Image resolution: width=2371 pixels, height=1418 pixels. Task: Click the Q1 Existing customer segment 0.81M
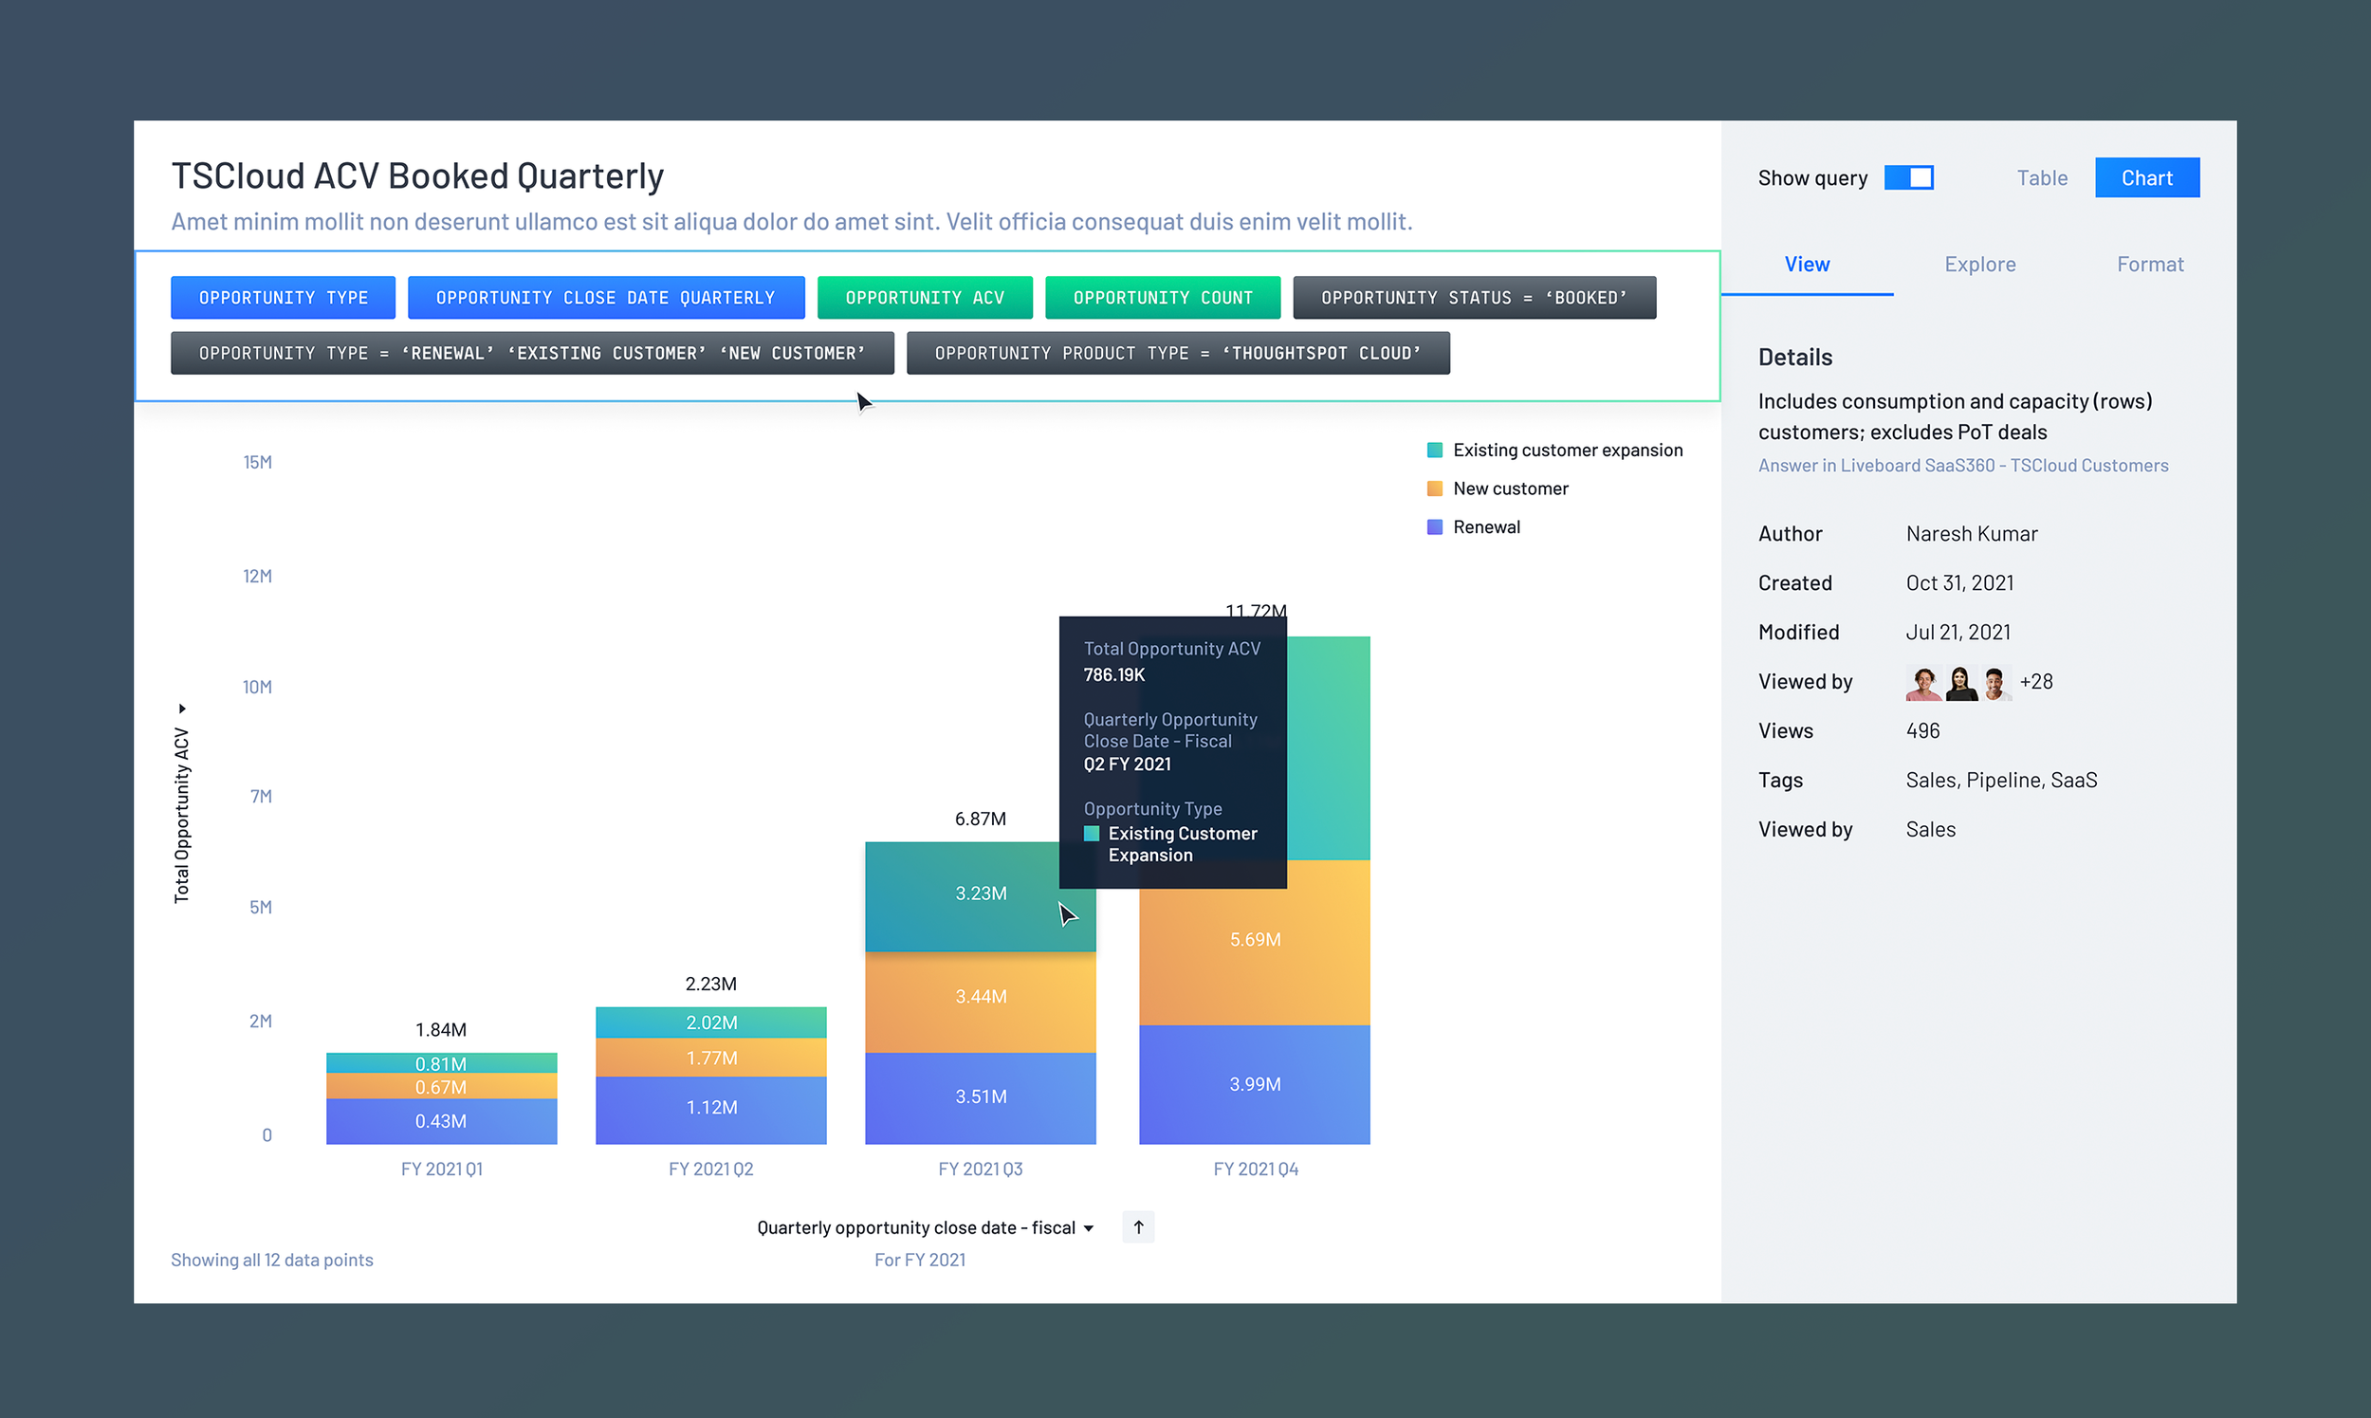tap(441, 1063)
